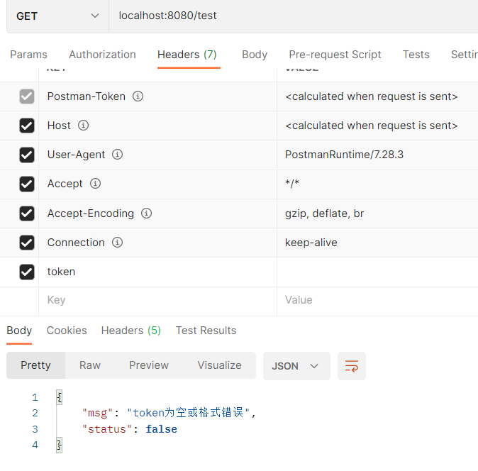Viewport: 478px width, 471px height.
Task: Click info icon beside Accept header
Action: click(x=96, y=184)
